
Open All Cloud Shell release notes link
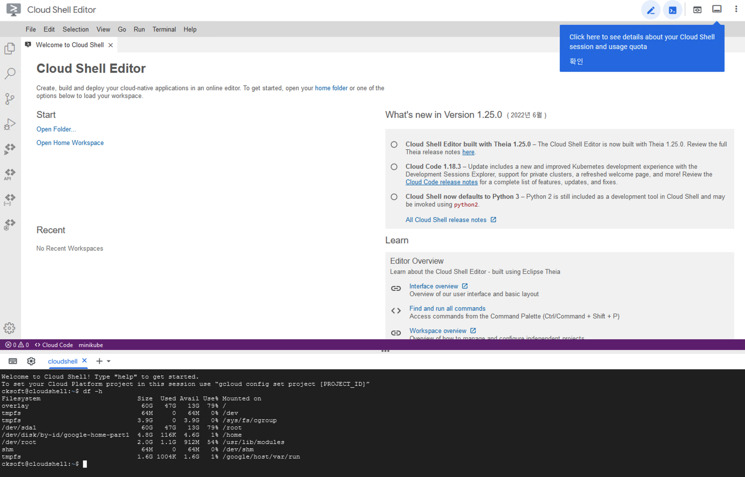[x=446, y=220]
